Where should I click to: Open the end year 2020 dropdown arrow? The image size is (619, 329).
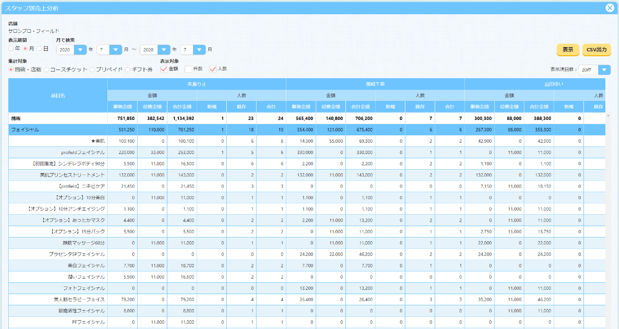point(164,50)
